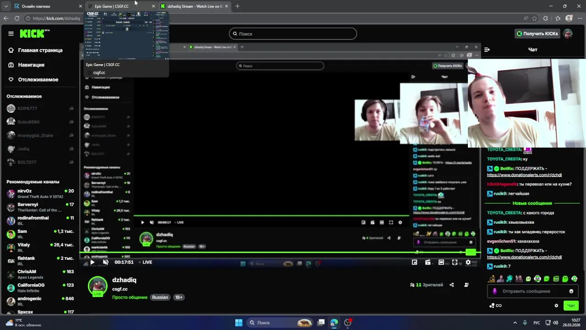Open the Windows Start menu

[x=239, y=323]
